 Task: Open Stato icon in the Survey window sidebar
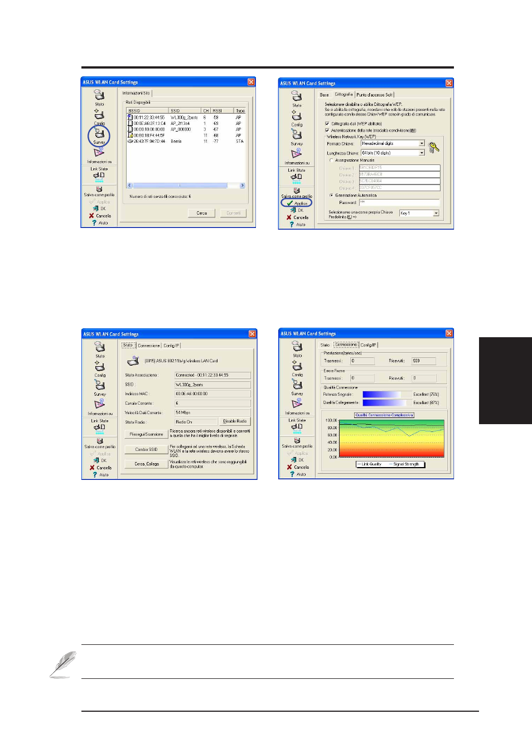click(99, 96)
